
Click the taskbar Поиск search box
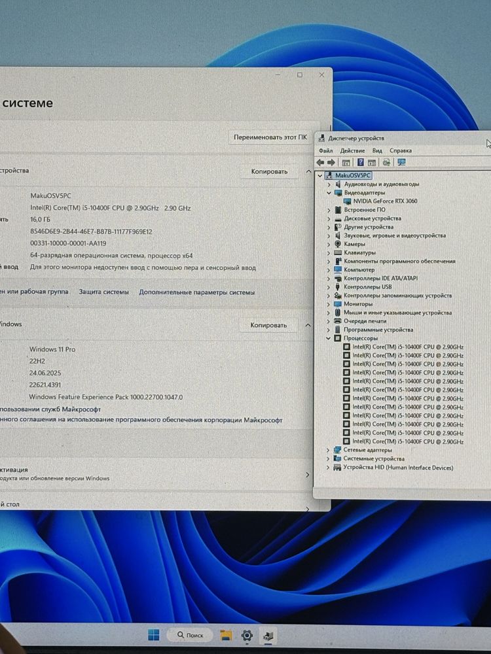[x=190, y=635]
